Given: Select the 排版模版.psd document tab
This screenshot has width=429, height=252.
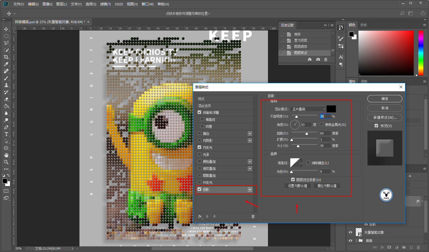Looking at the screenshot, I should [x=50, y=22].
